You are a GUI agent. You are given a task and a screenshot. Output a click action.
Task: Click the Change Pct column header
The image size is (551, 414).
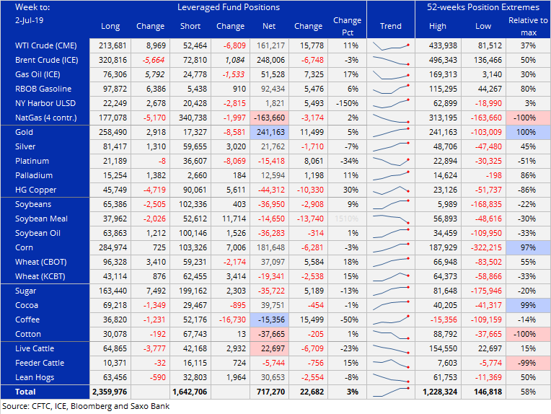coord(348,26)
